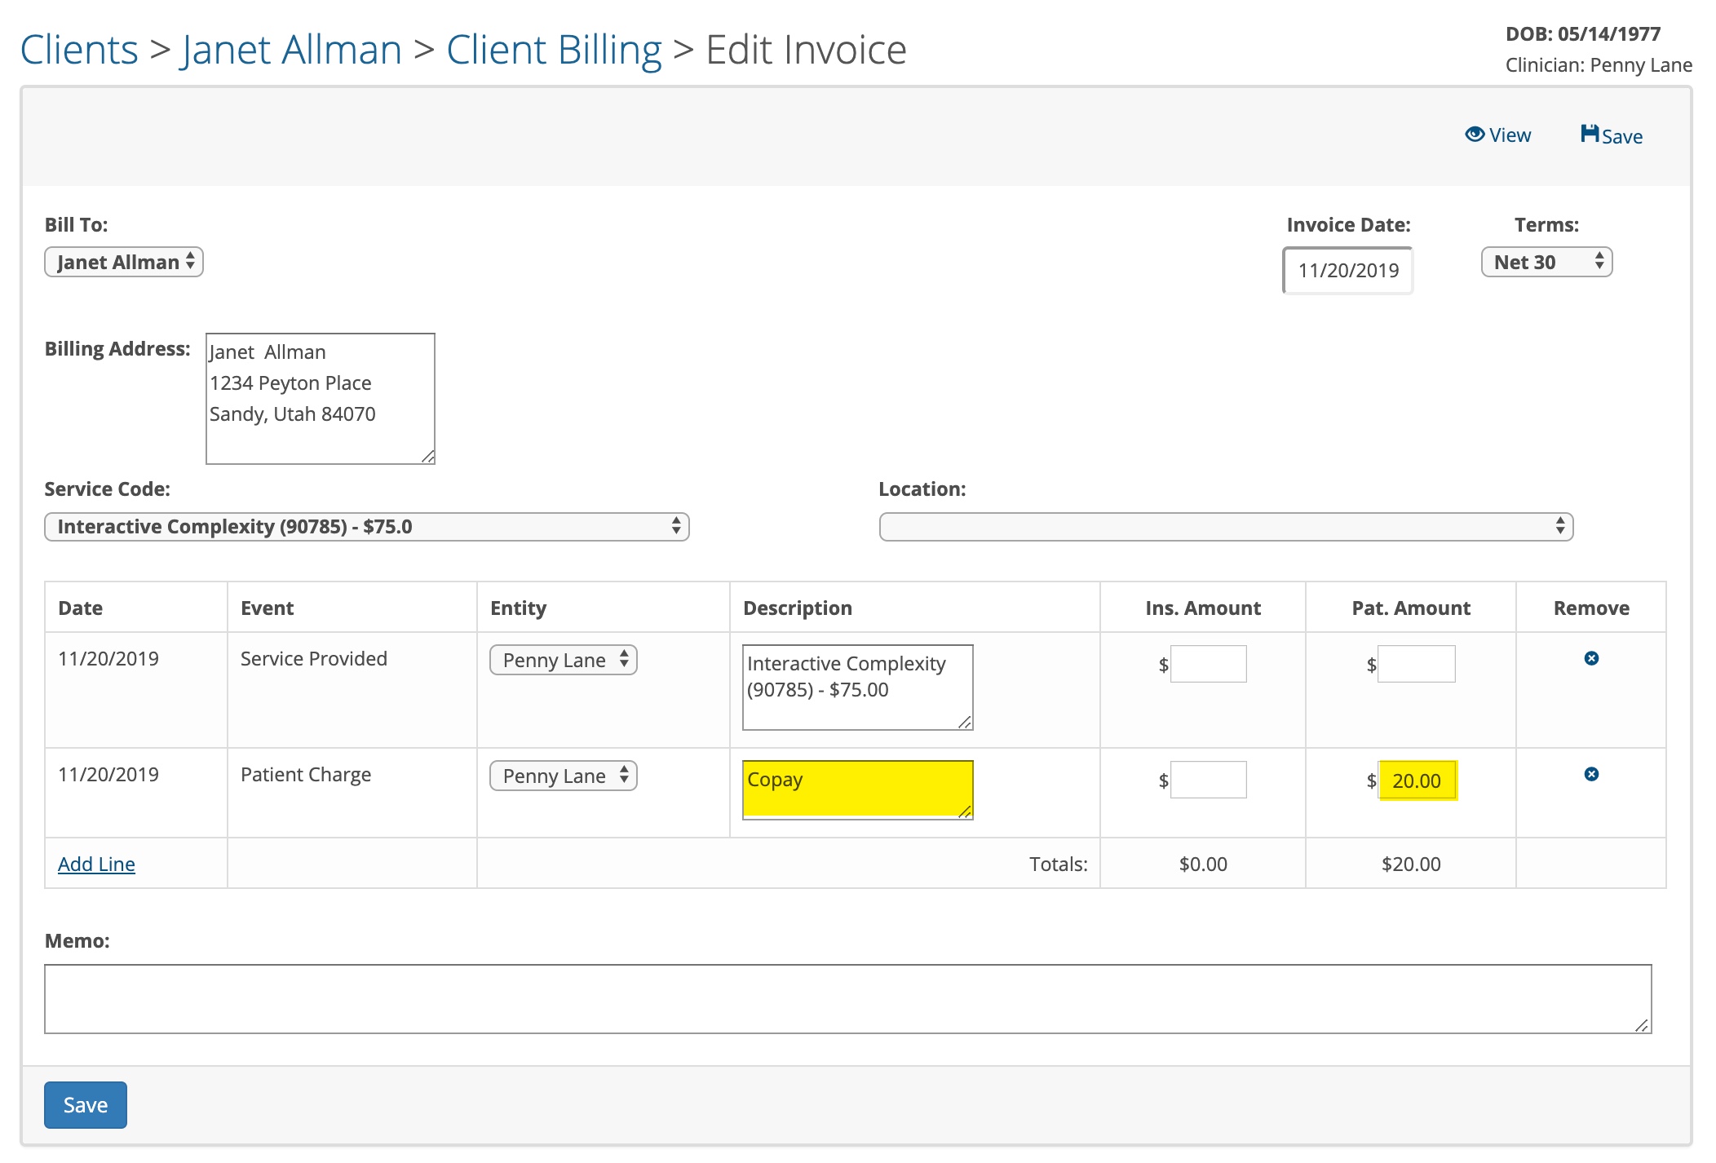Go back to Client Billing
The image size is (1716, 1163).
click(553, 49)
